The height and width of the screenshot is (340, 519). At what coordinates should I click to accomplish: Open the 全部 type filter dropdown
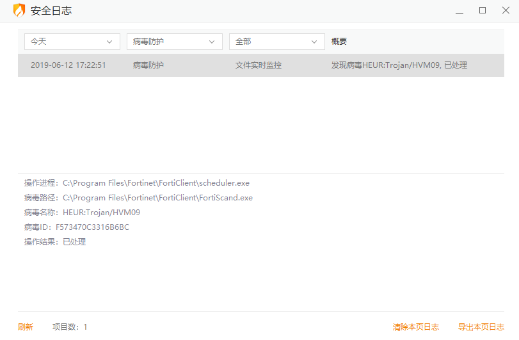point(276,42)
